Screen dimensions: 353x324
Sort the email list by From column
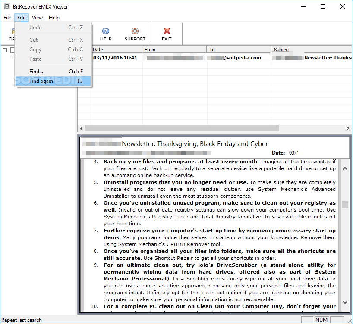tap(174, 50)
